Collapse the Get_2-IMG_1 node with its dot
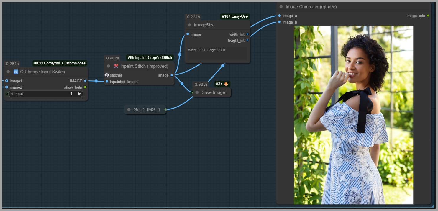Screen dimensions: 438x211 coord(129,109)
